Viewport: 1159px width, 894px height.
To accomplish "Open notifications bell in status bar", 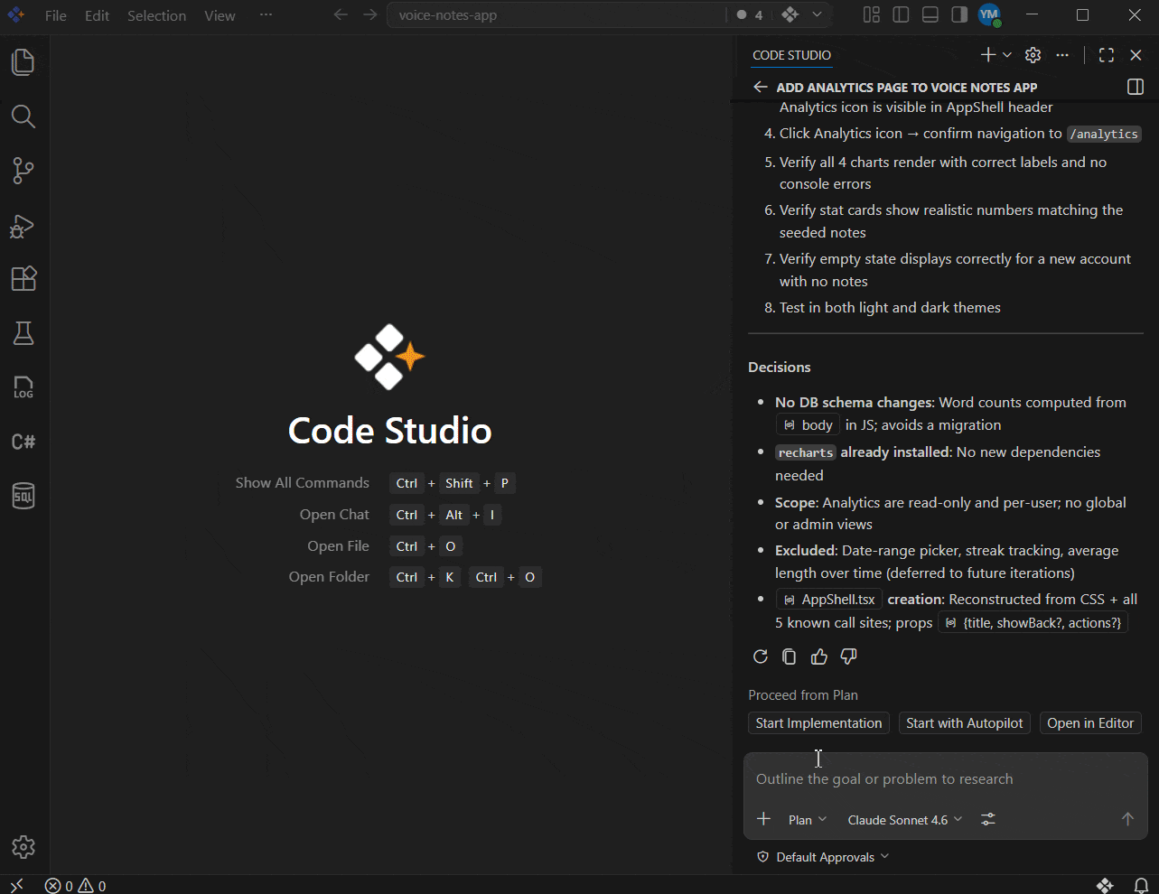I will pos(1141,886).
